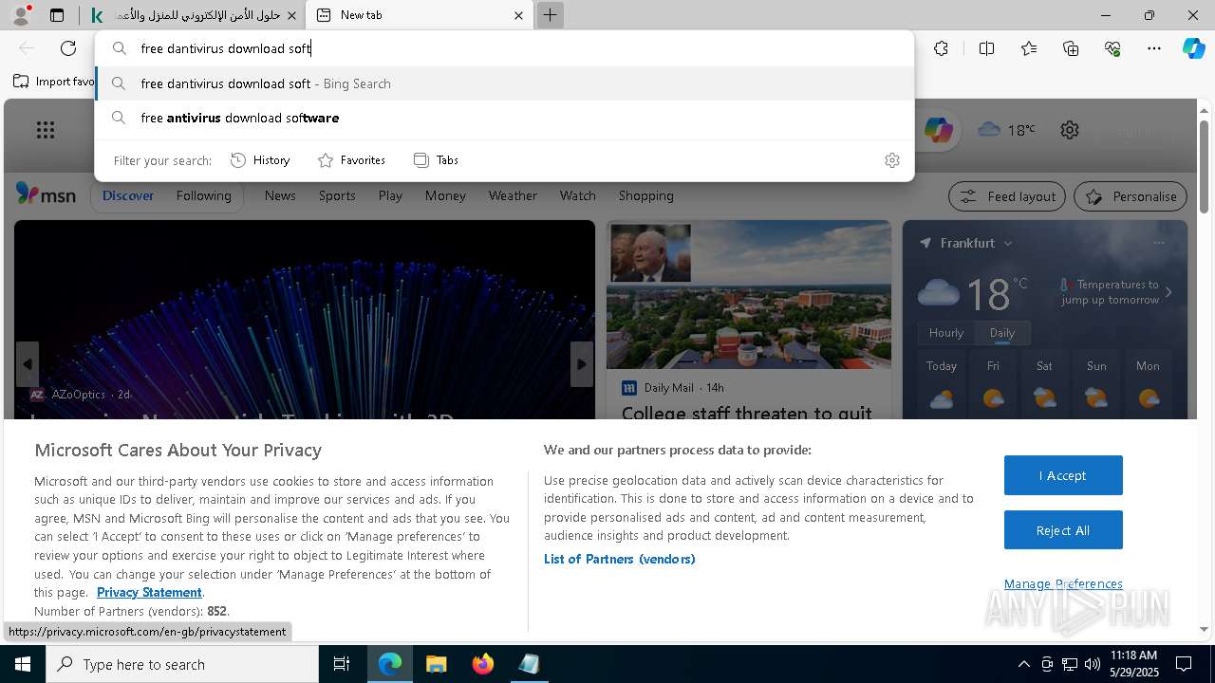Filter search by Tabs
This screenshot has width=1215, height=683.
tap(436, 160)
